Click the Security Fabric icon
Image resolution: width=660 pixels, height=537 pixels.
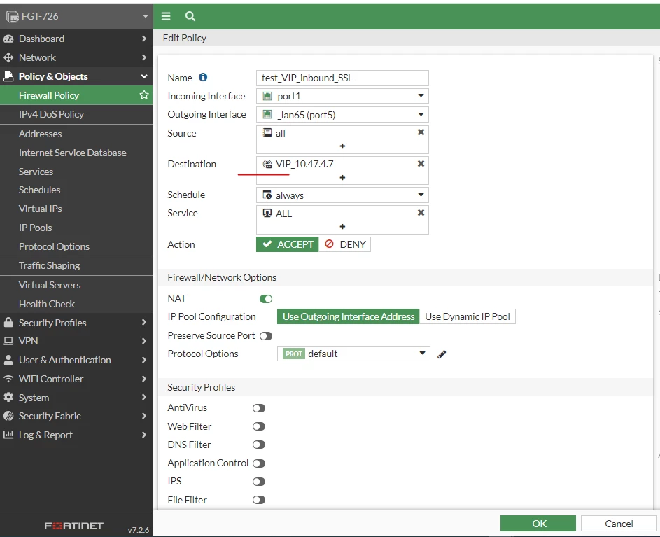8,416
